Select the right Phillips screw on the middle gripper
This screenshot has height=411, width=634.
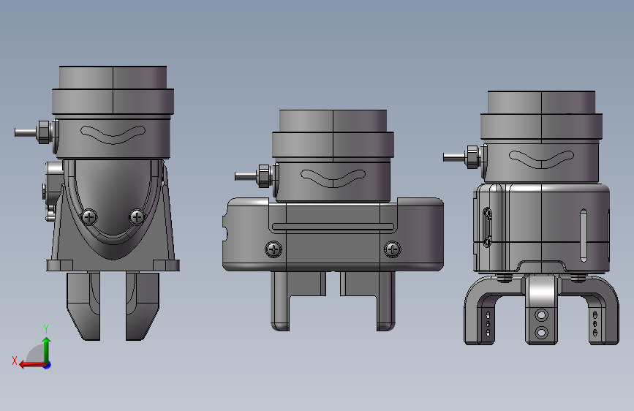coord(392,249)
